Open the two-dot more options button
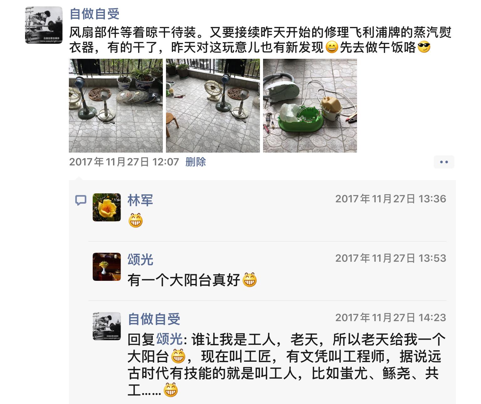This screenshot has width=481, height=404. [444, 162]
